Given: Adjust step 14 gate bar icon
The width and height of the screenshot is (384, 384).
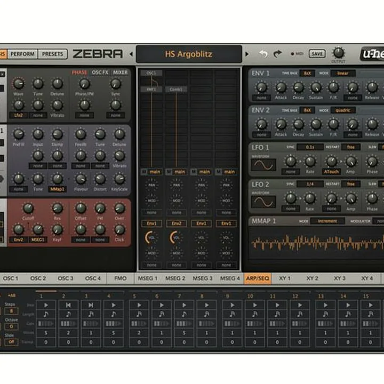Looking at the screenshot, I should (348, 324).
